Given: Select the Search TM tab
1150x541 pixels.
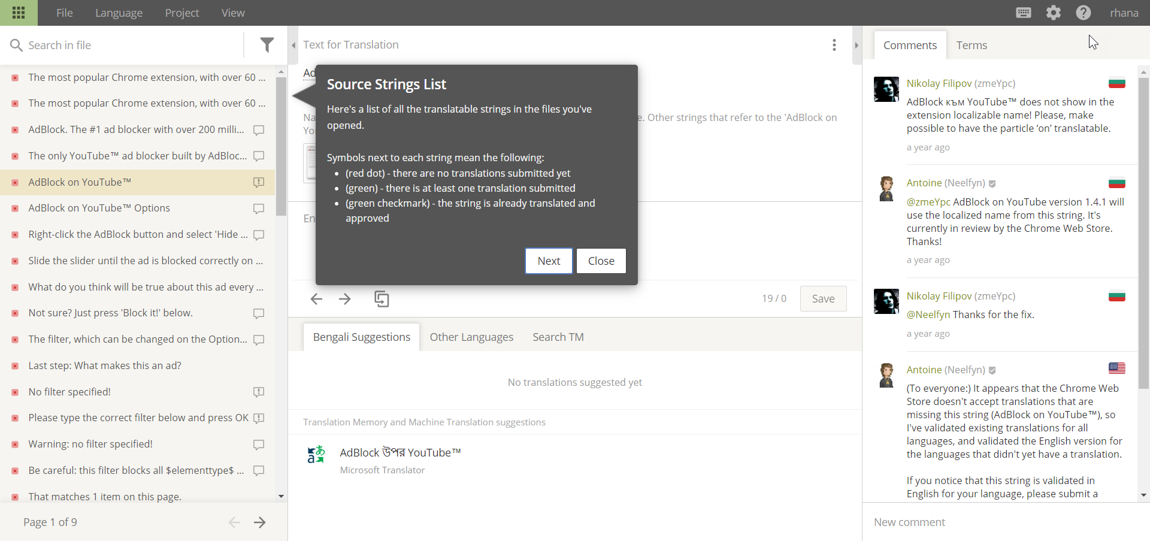Looking at the screenshot, I should [x=558, y=337].
